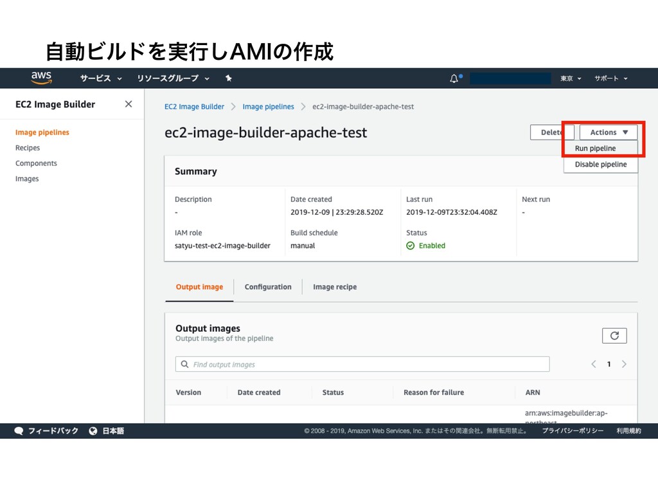Open the AWS home logo
Image resolution: width=658 pixels, height=494 pixels.
(x=41, y=78)
